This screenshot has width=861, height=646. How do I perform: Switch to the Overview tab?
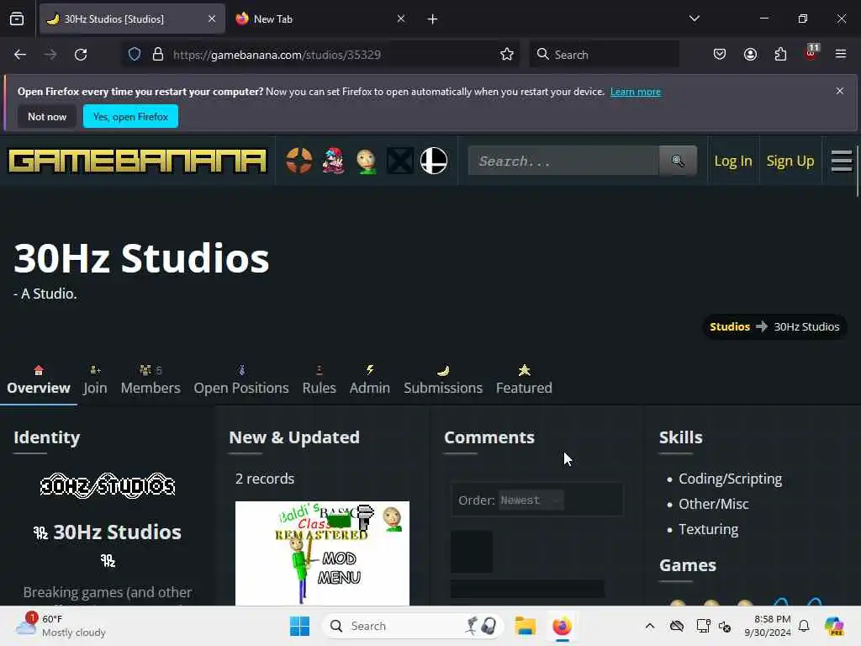[39, 380]
